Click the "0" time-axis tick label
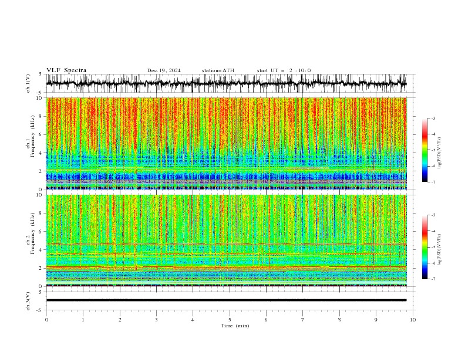Screen dimensions: 465x359 pos(46,320)
